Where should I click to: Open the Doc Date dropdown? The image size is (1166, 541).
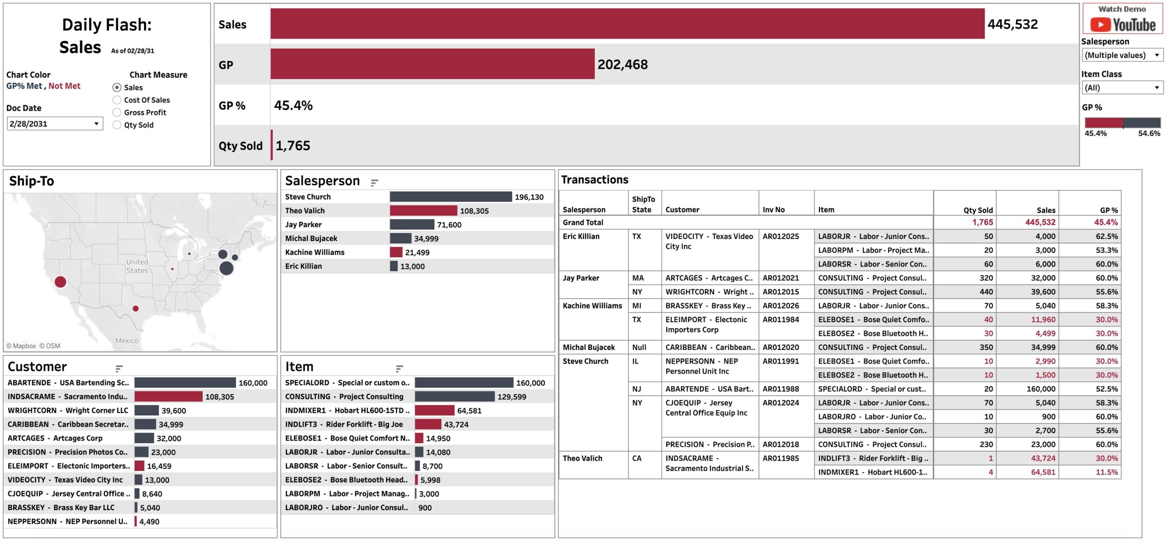point(55,124)
